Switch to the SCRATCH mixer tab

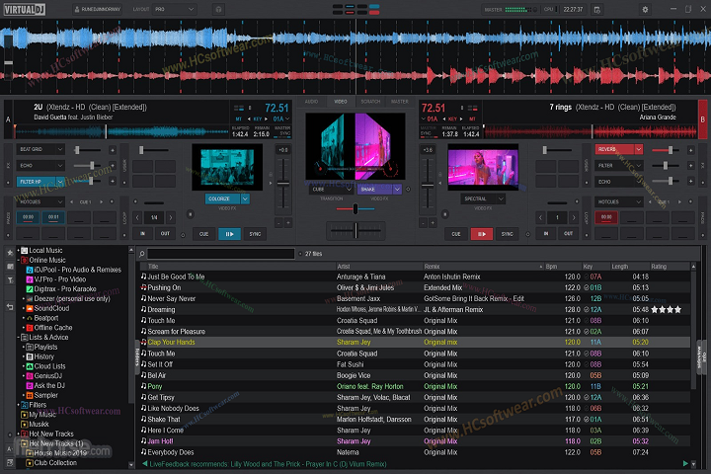point(369,102)
